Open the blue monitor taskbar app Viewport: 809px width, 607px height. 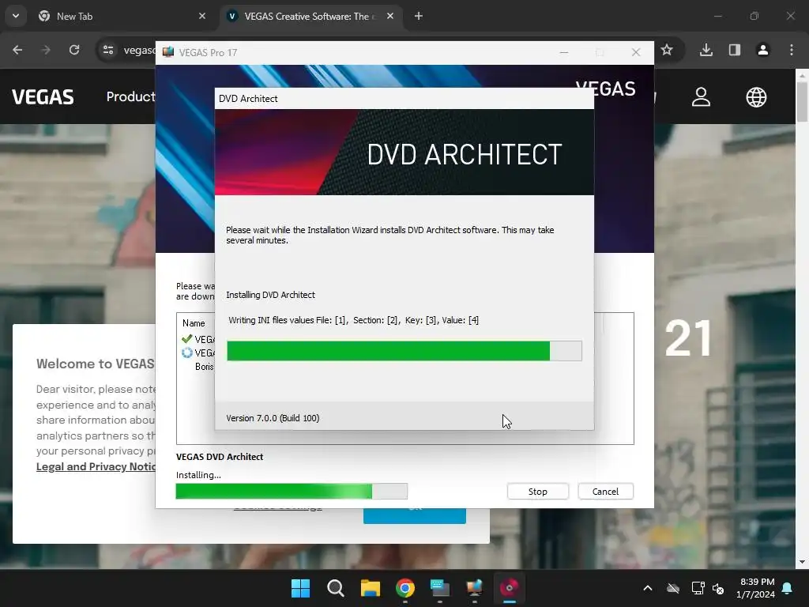[439, 588]
